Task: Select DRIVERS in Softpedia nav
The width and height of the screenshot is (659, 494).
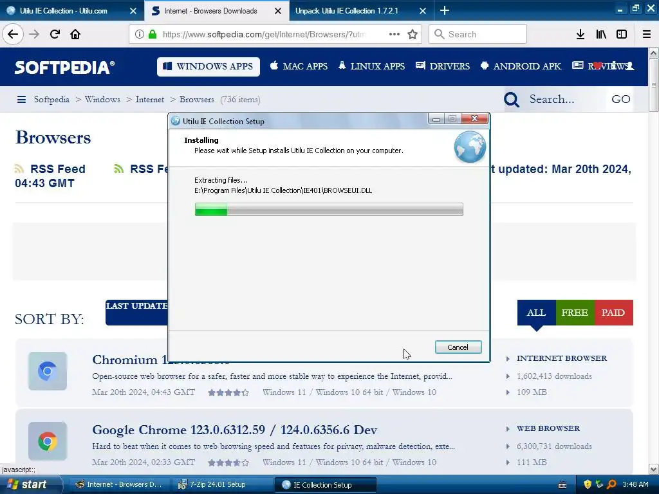Action: 443,66
